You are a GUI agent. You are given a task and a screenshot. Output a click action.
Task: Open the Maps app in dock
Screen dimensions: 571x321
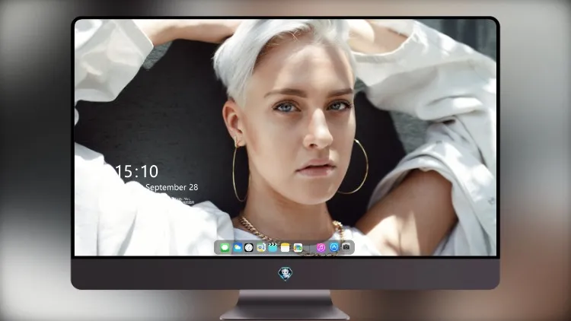point(261,248)
